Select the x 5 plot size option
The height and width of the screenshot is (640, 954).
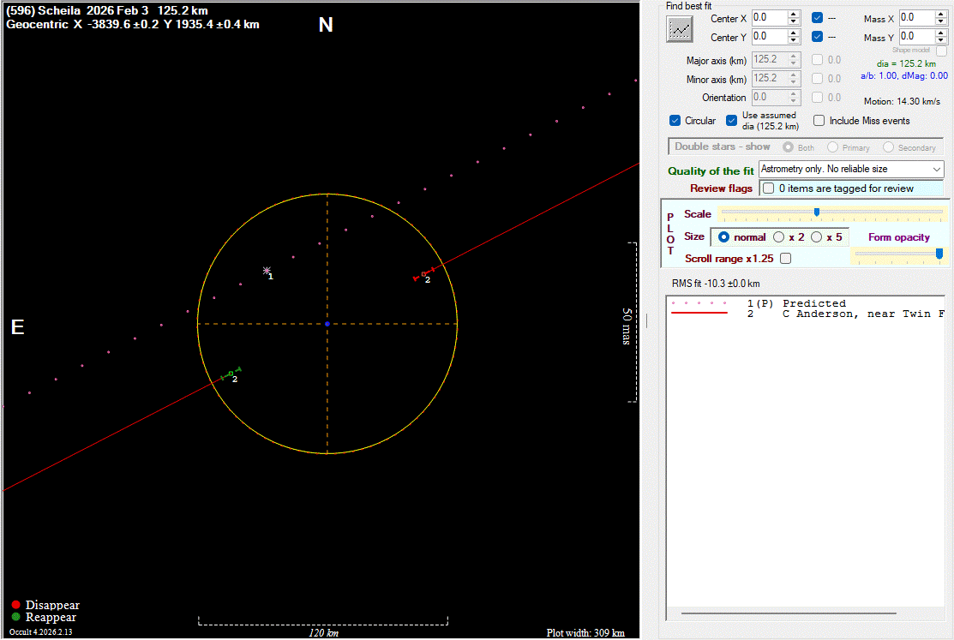[x=817, y=237]
